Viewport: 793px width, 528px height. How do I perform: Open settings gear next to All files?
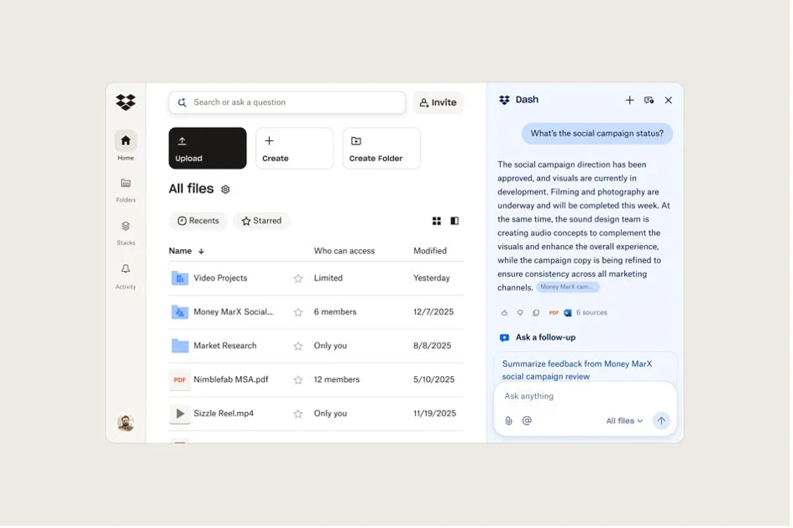click(224, 189)
